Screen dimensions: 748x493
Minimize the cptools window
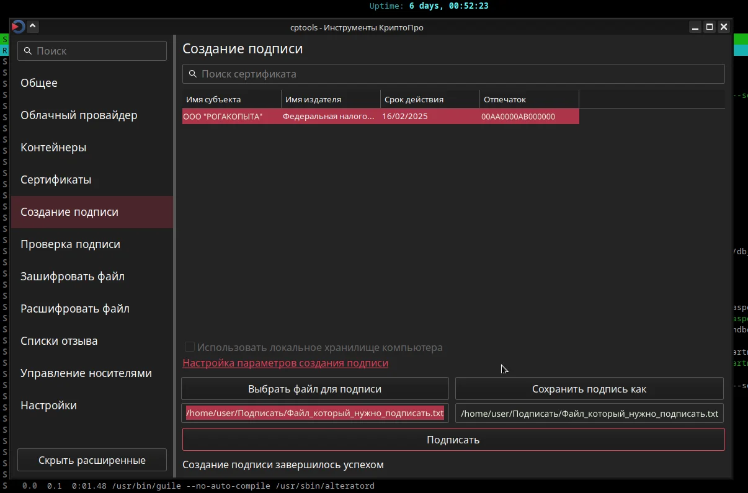[x=696, y=27]
